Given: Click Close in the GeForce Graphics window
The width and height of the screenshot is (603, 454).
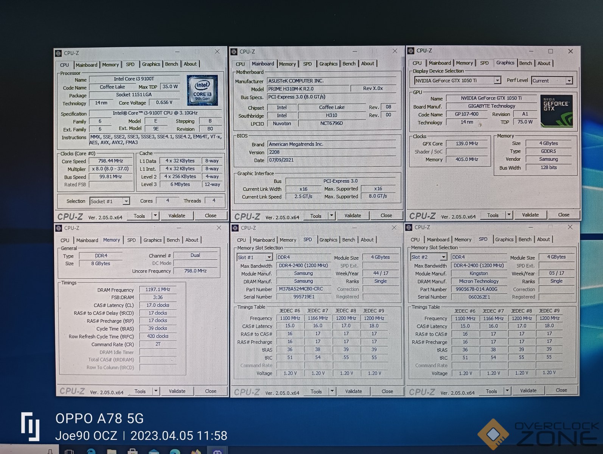Looking at the screenshot, I should [564, 215].
